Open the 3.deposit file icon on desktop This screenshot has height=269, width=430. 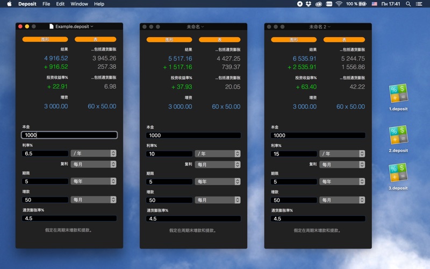click(398, 172)
